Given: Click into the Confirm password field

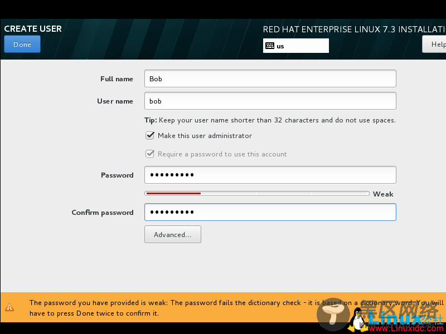Looking at the screenshot, I should 270,212.
